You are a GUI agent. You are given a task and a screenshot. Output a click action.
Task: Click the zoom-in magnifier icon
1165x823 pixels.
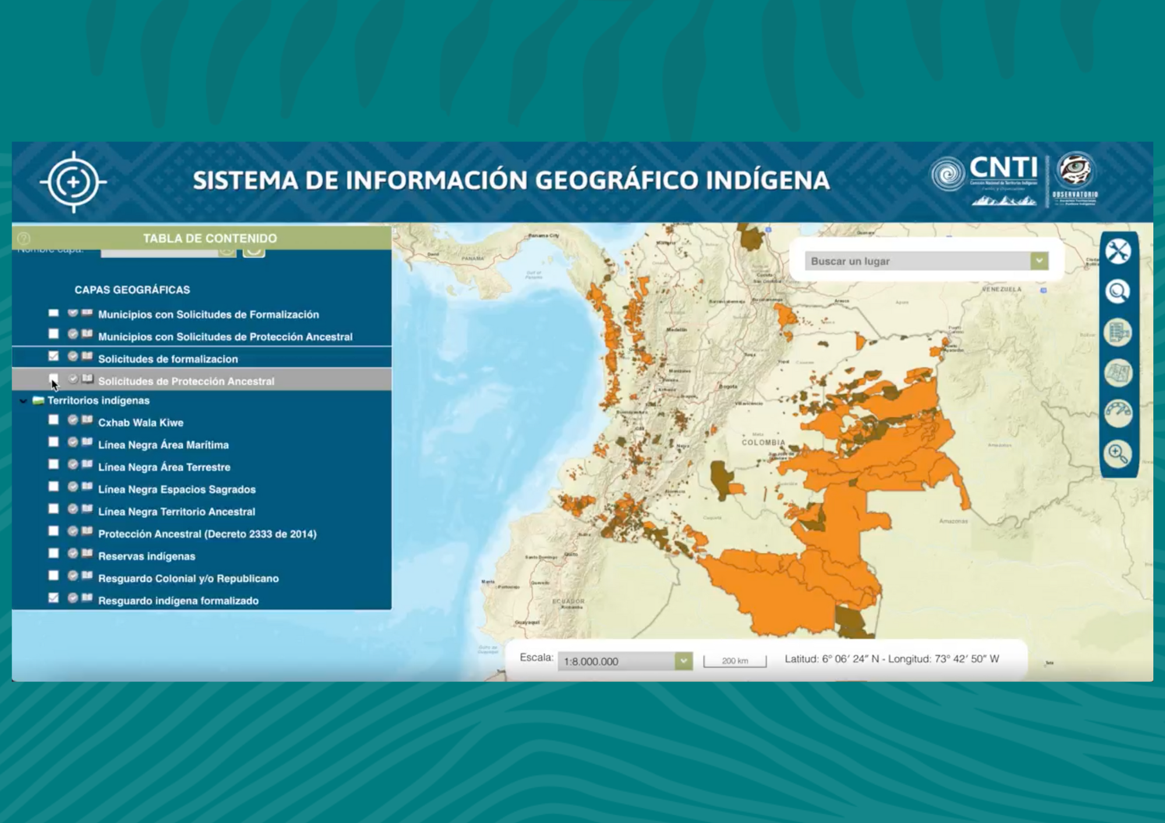tap(1118, 454)
